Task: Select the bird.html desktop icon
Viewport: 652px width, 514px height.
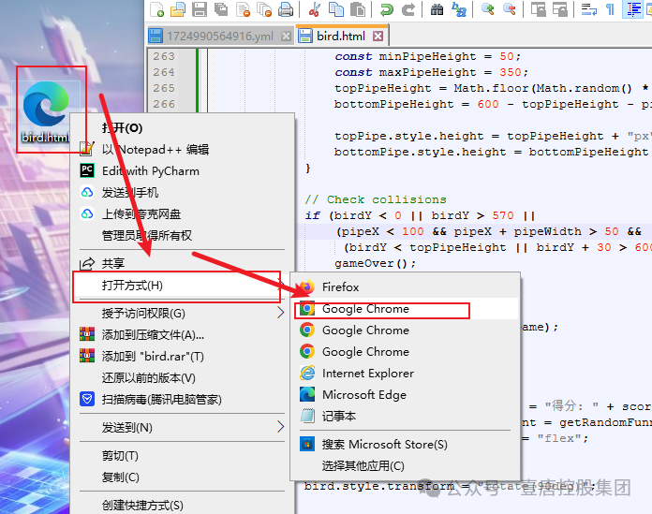Action: 46,110
